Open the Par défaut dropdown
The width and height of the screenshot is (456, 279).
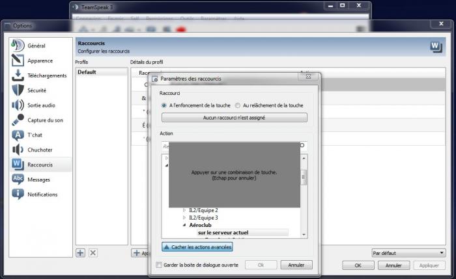(x=408, y=253)
